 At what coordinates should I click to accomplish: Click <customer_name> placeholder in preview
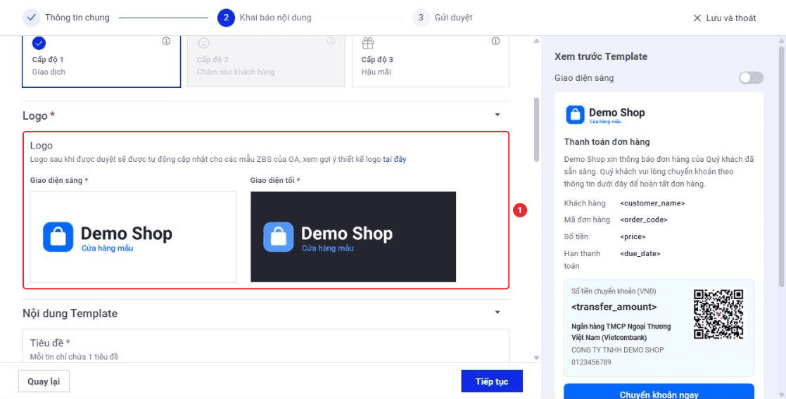tap(652, 203)
